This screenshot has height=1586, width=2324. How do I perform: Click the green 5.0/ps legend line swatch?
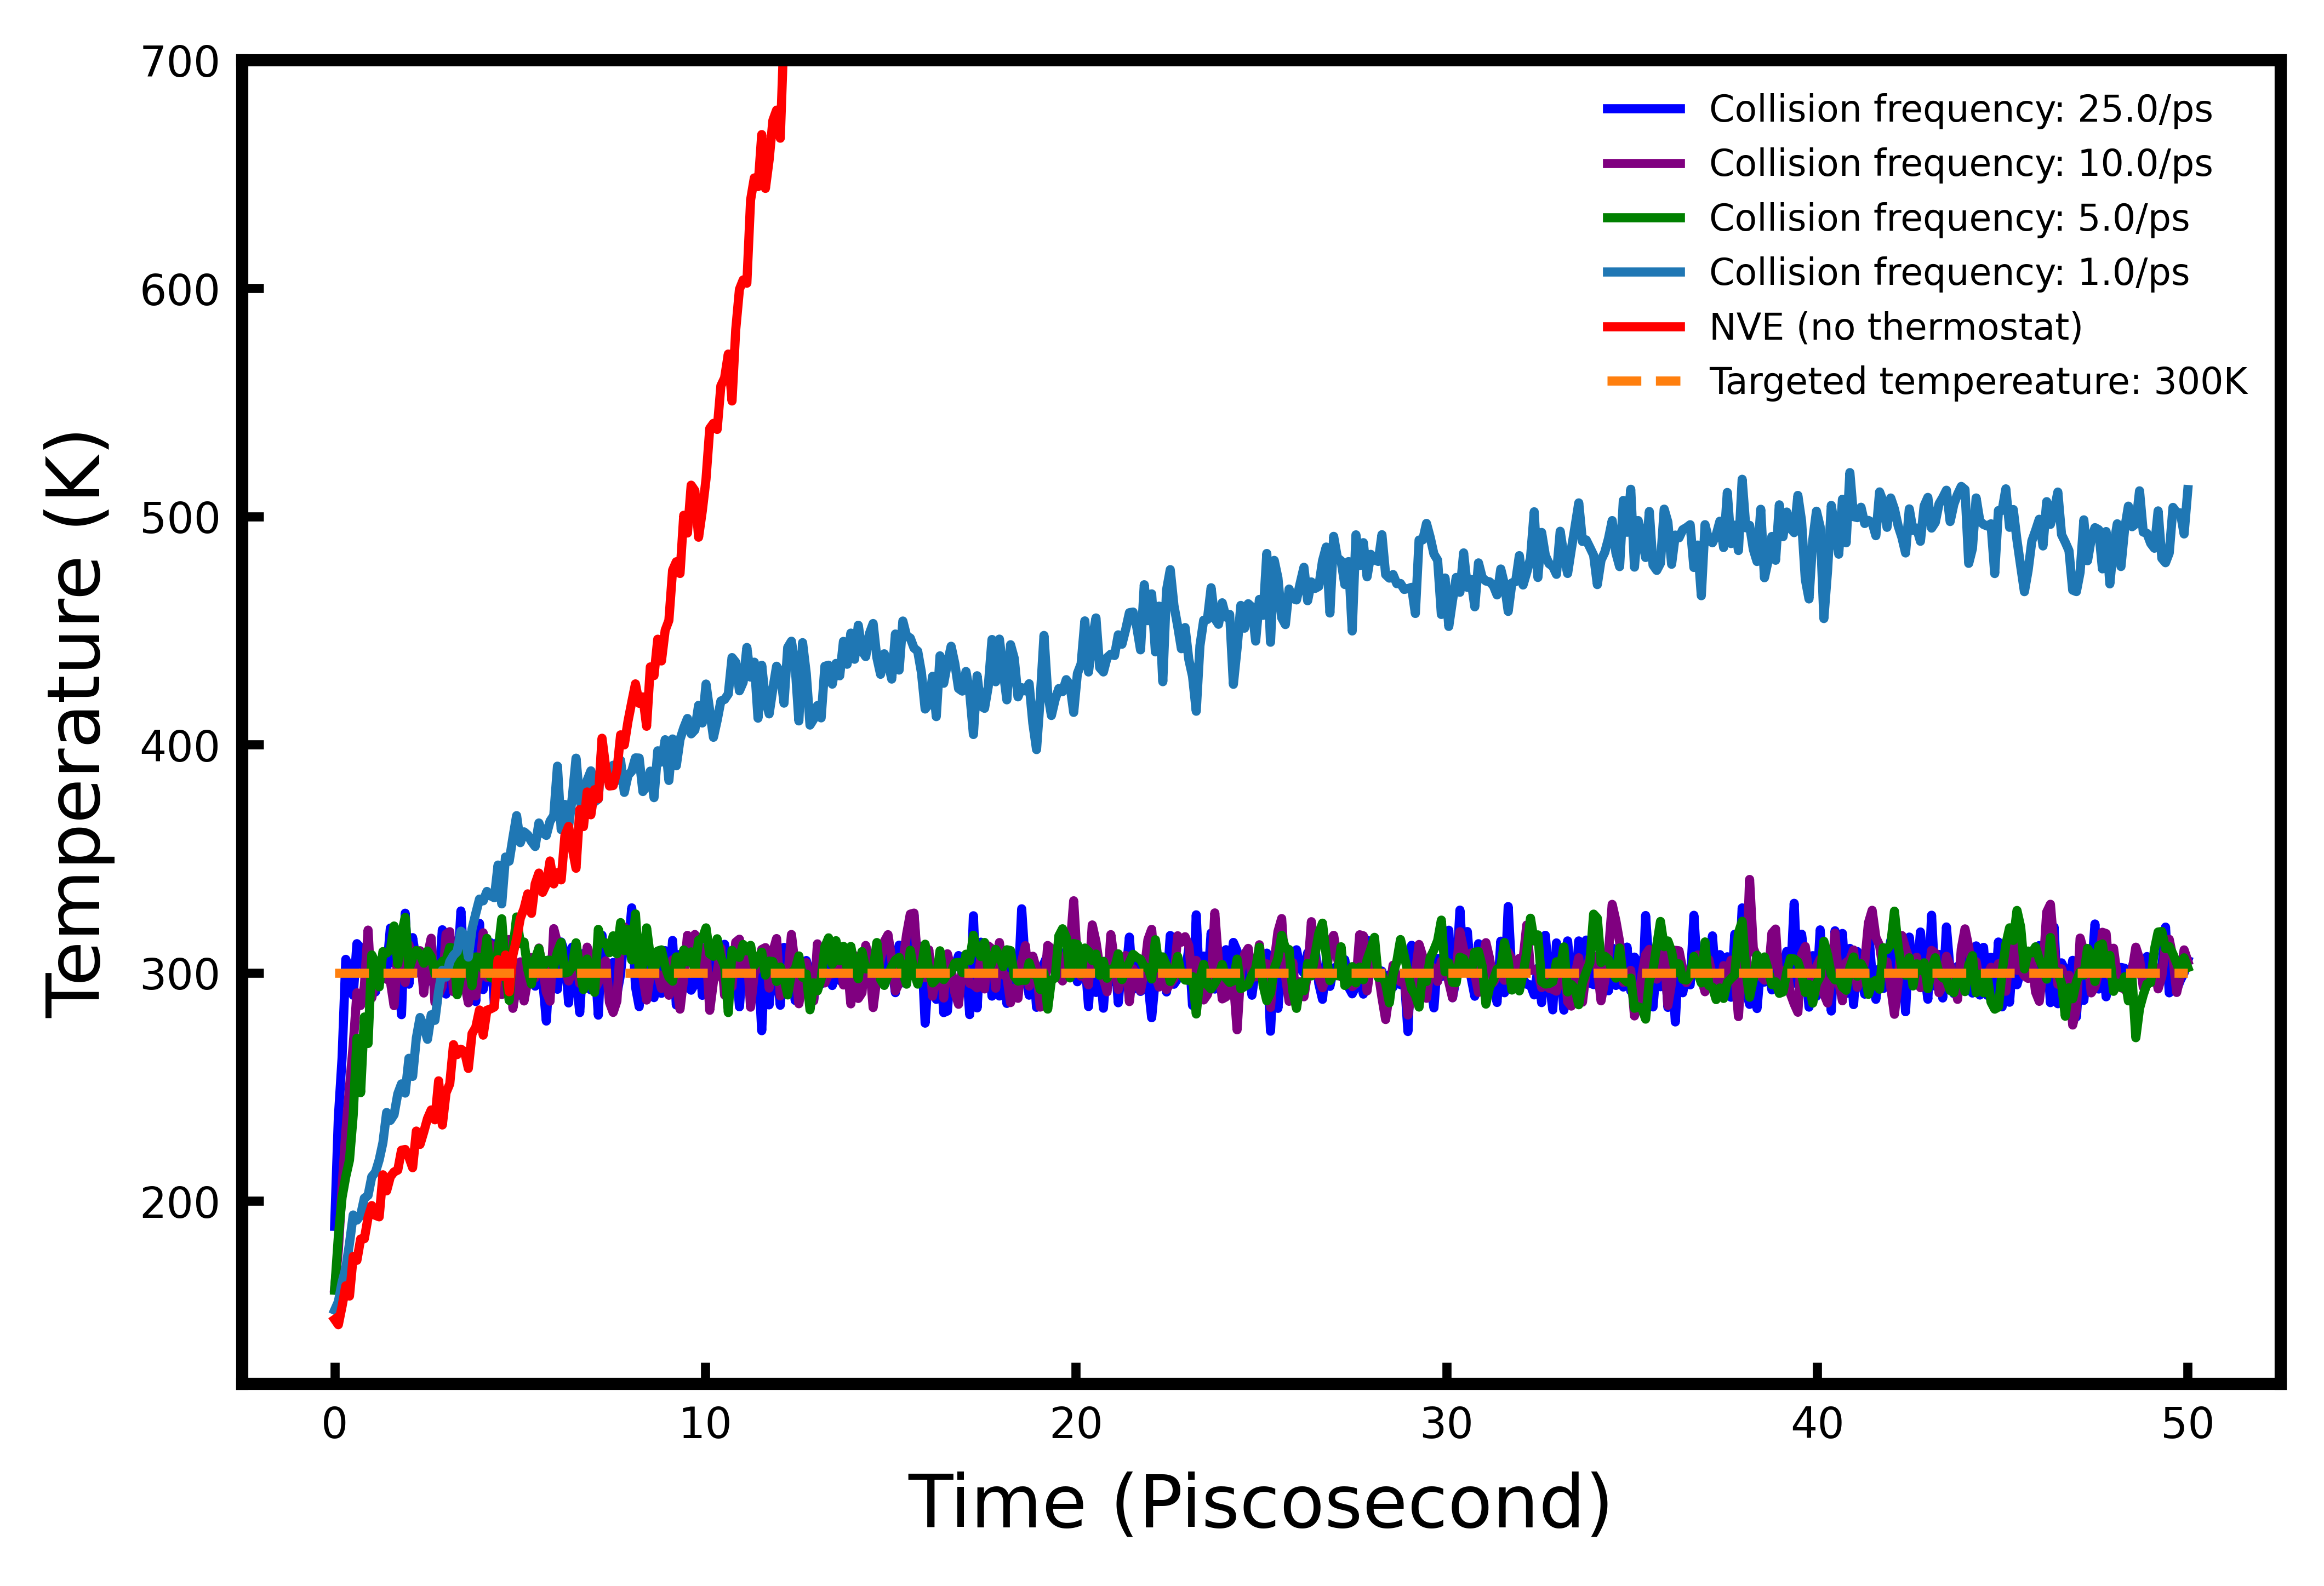pyautogui.click(x=1644, y=218)
